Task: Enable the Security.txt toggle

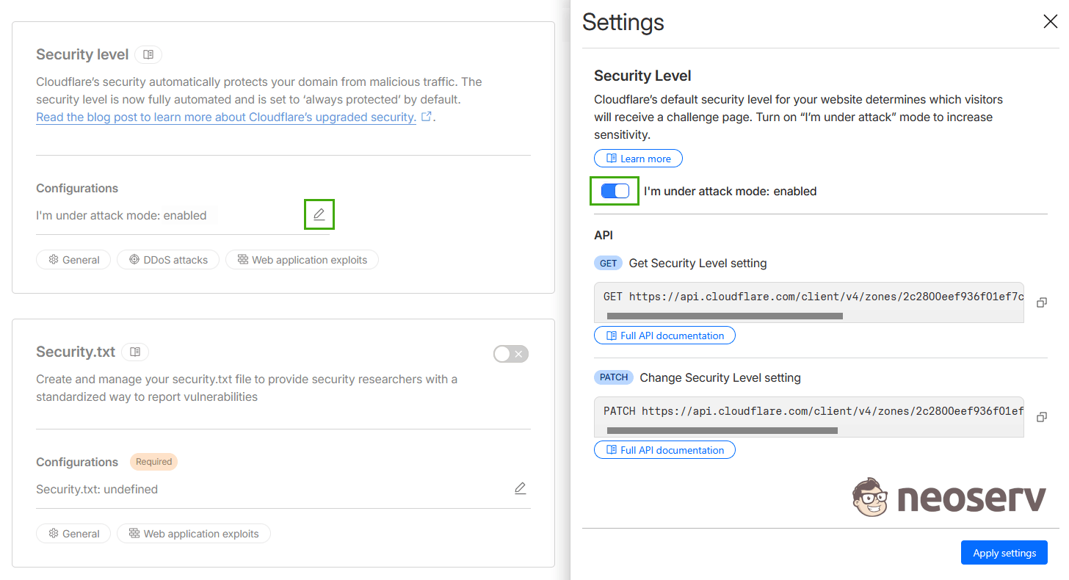Action: tap(511, 354)
